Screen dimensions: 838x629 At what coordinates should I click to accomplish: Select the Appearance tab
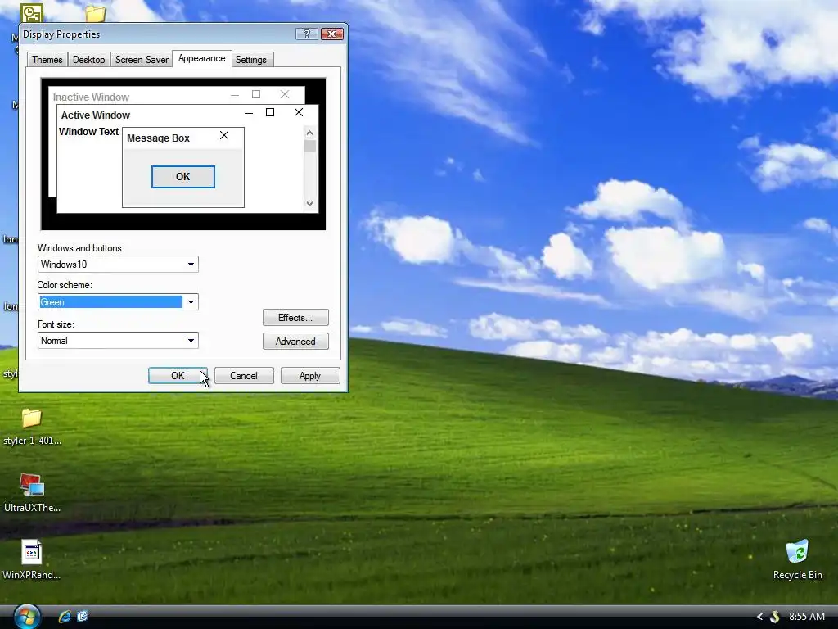pyautogui.click(x=201, y=58)
